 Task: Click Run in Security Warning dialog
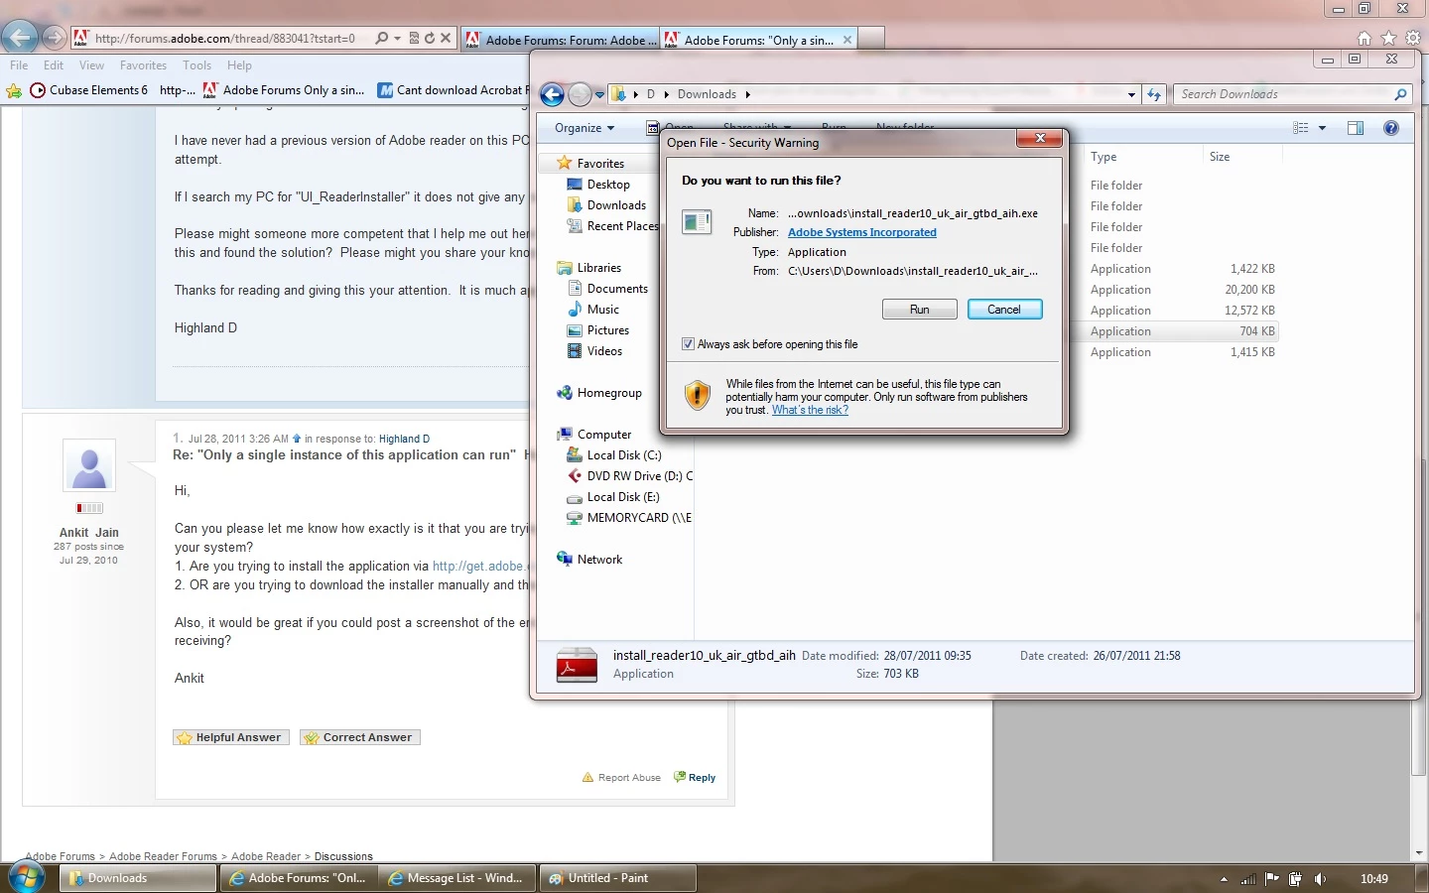pyautogui.click(x=919, y=310)
